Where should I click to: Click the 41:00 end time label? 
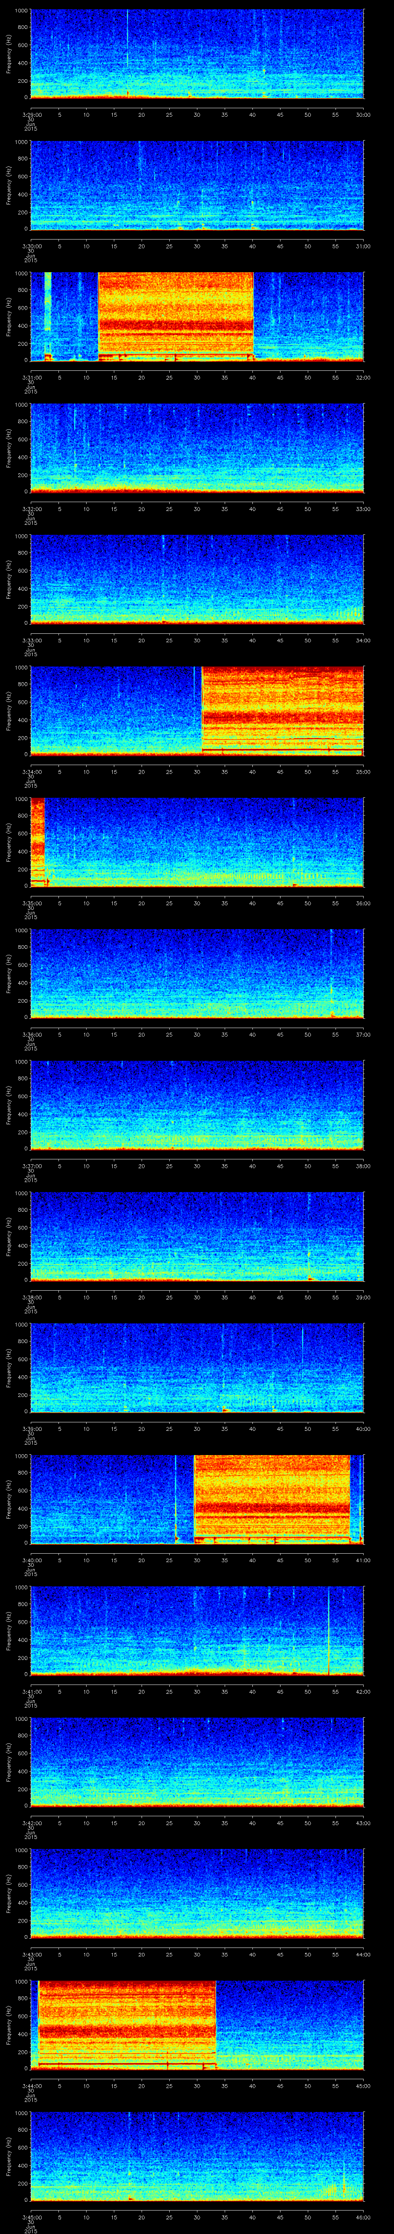(x=363, y=1560)
